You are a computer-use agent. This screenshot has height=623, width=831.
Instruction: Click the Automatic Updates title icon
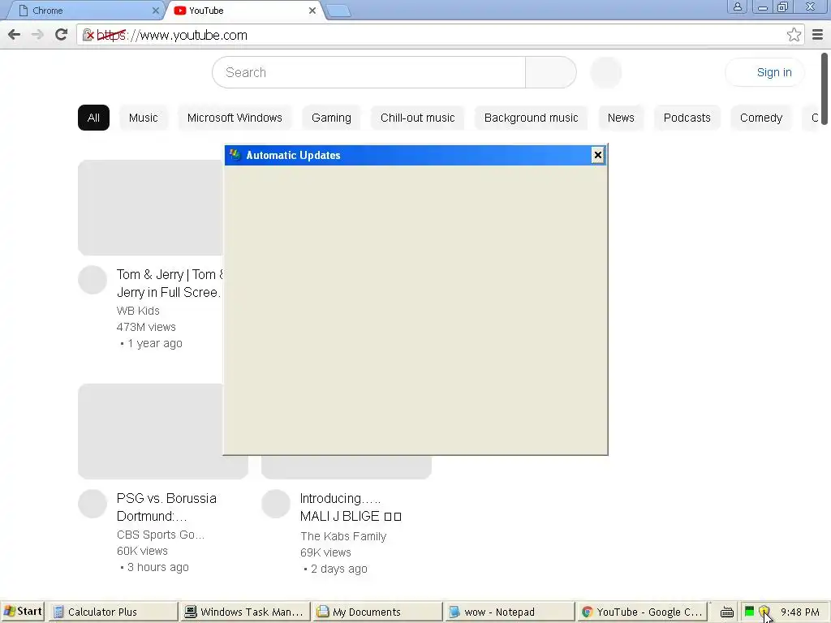[x=235, y=155]
